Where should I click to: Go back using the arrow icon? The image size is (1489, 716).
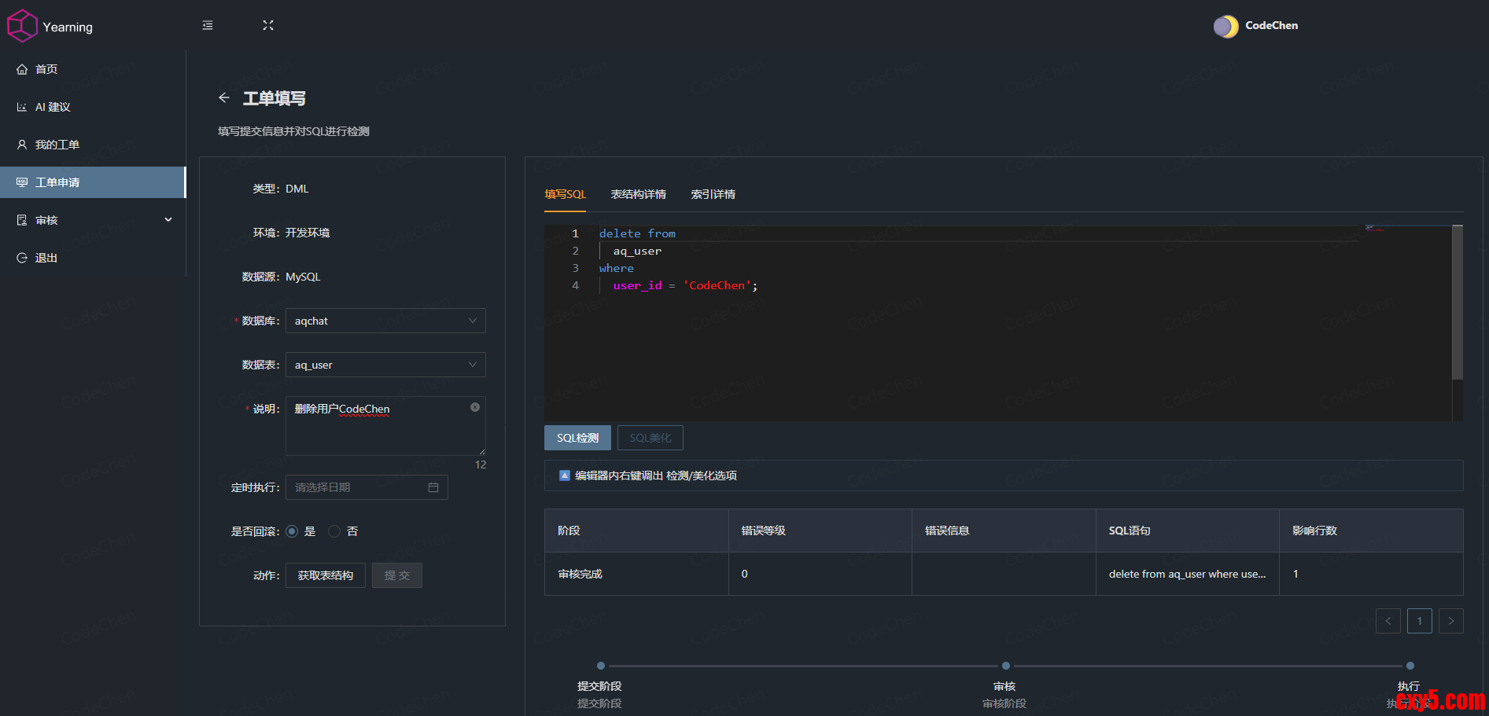pyautogui.click(x=224, y=98)
